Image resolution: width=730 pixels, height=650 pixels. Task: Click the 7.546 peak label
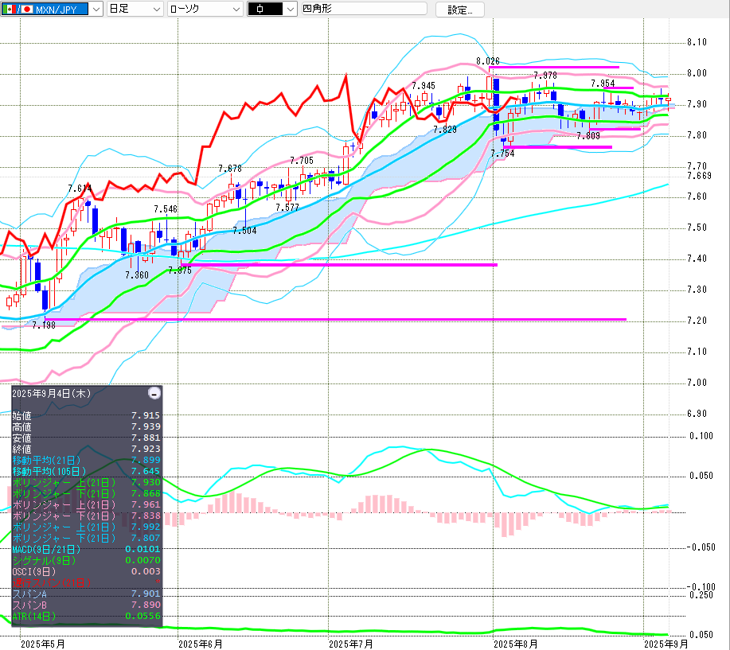tap(166, 209)
